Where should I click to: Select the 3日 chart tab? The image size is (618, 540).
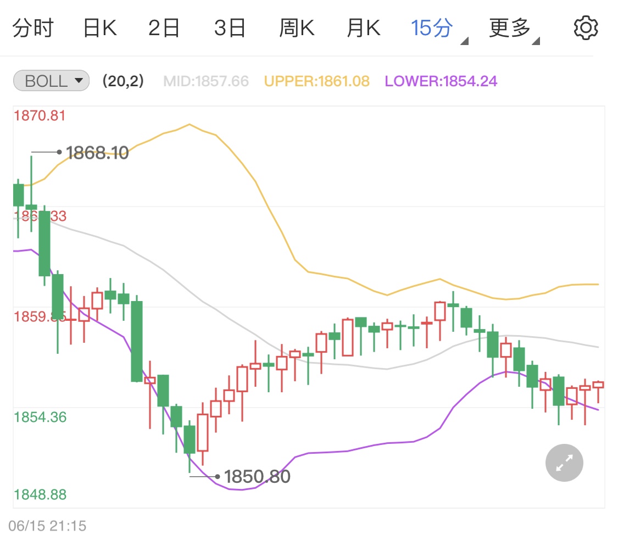[230, 28]
